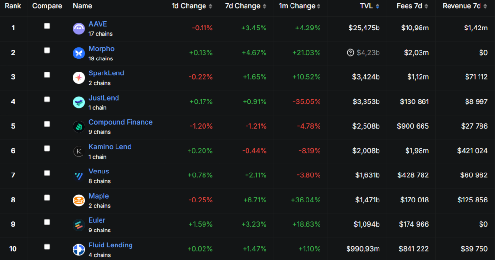Viewport: 495px width, 260px height.
Task: Click the JustLend logo icon
Action: point(79,102)
